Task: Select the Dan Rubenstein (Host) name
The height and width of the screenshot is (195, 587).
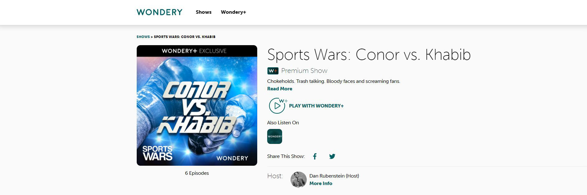Action: (x=334, y=176)
